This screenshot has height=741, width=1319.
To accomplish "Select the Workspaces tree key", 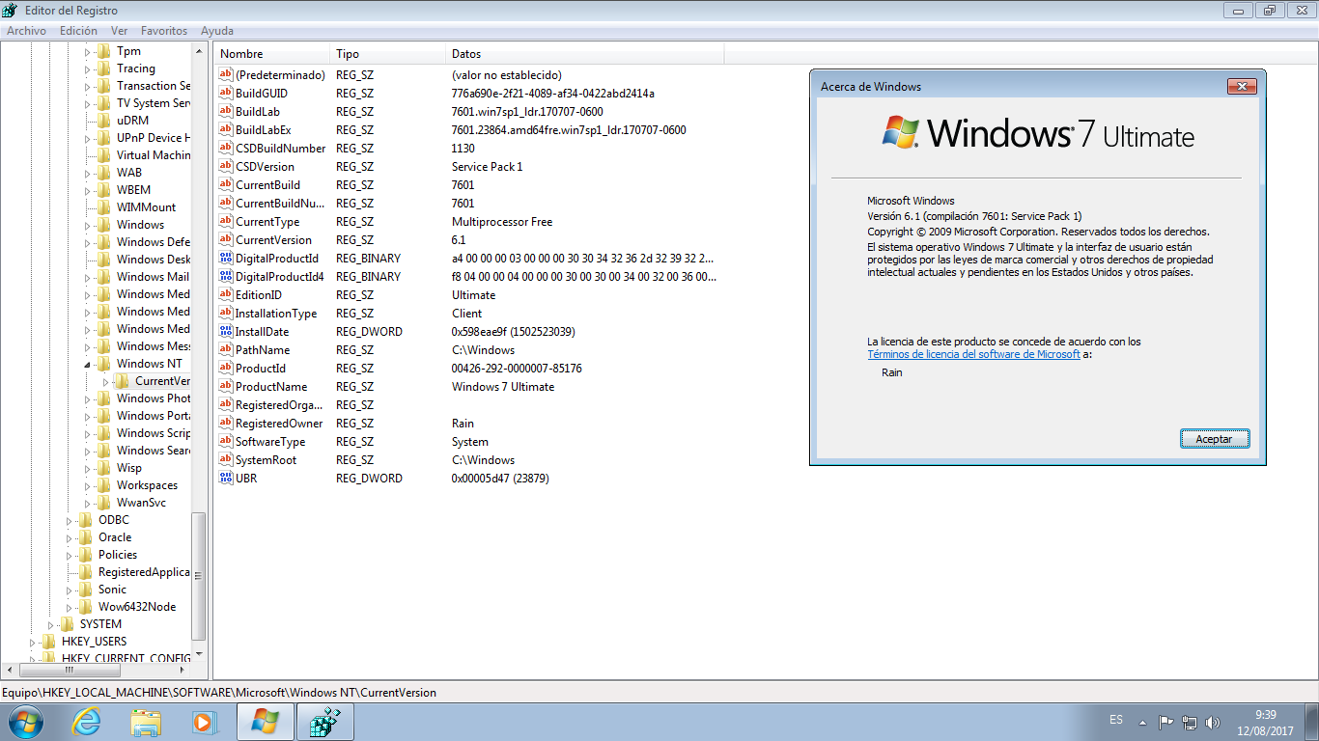I will 147,485.
